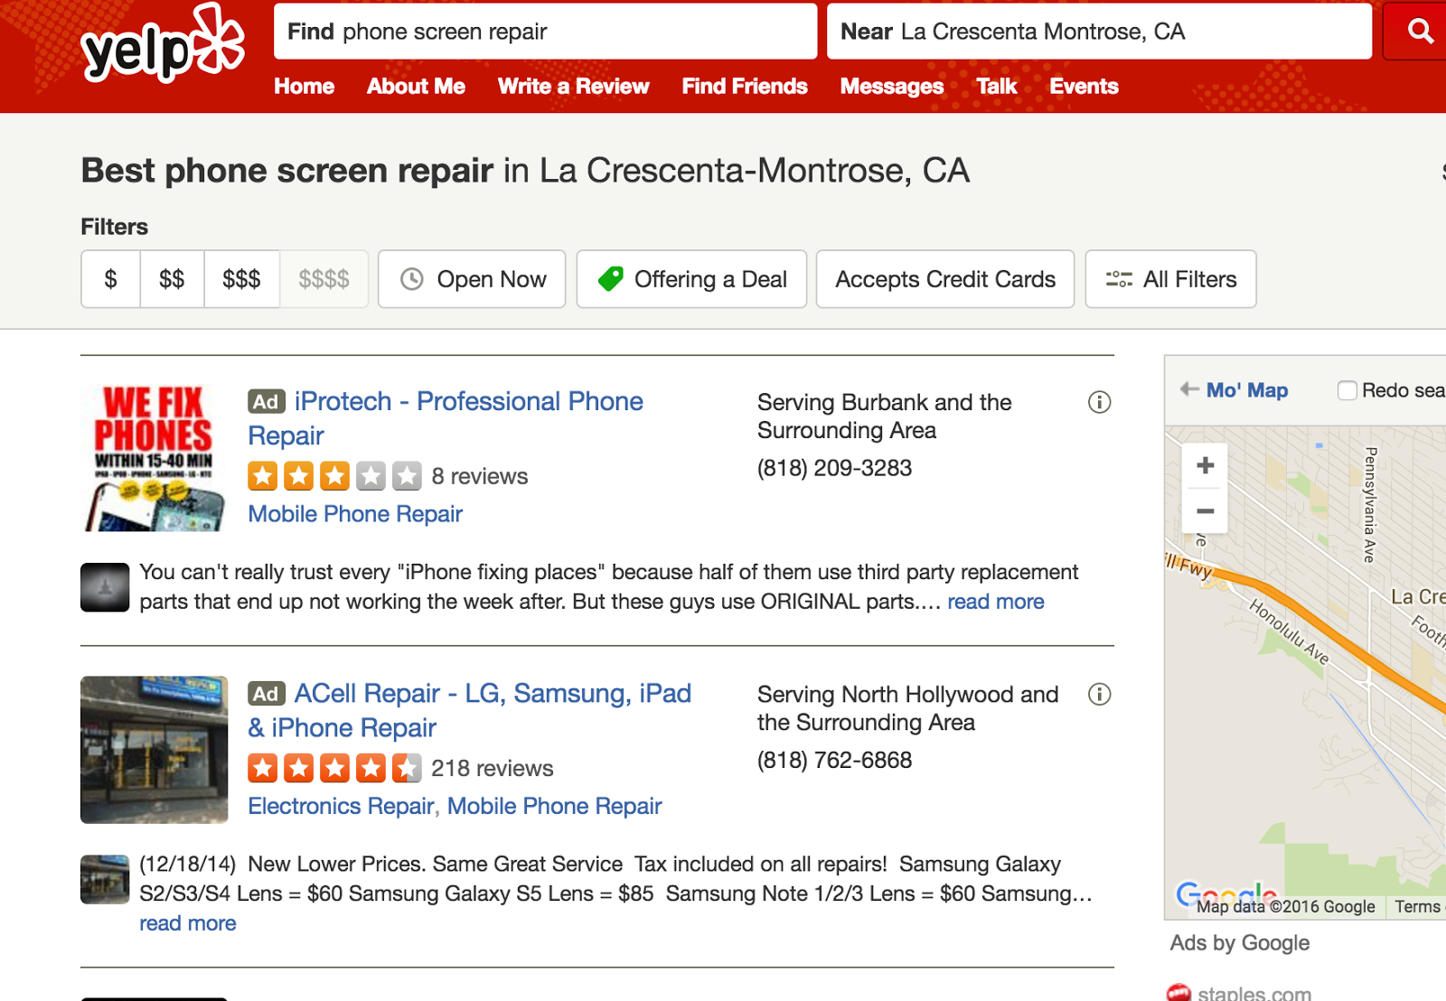Zoom out of the map with minus icon

click(x=1205, y=510)
